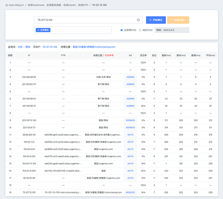Click the 最快(ms) column header
This screenshot has height=199, width=223.
[x=181, y=55]
